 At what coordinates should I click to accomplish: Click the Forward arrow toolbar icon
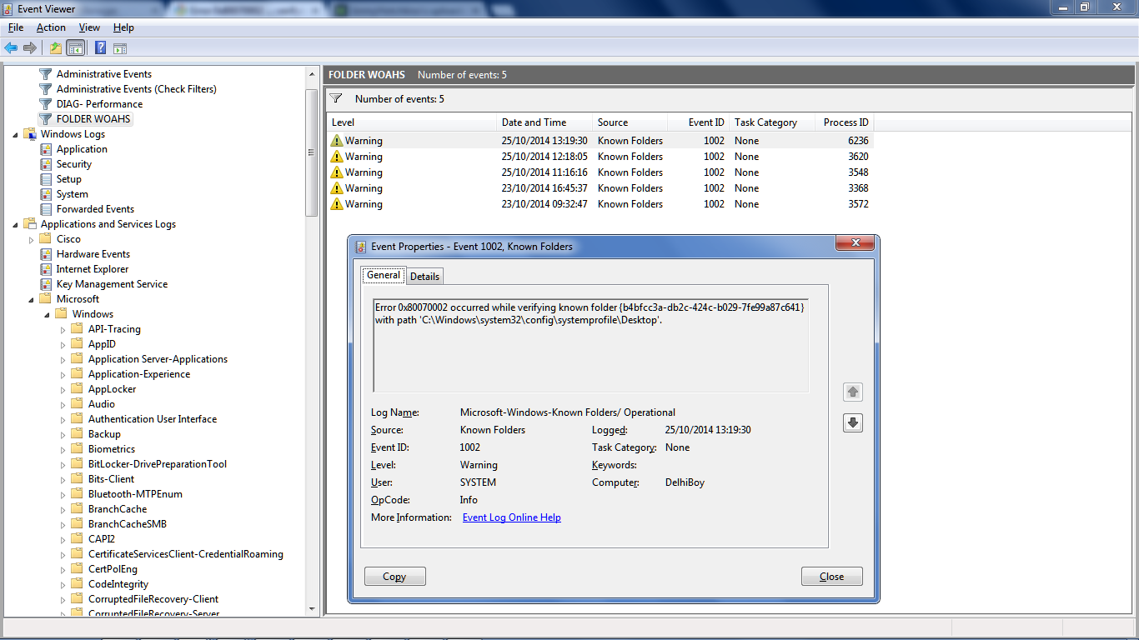pos(30,47)
